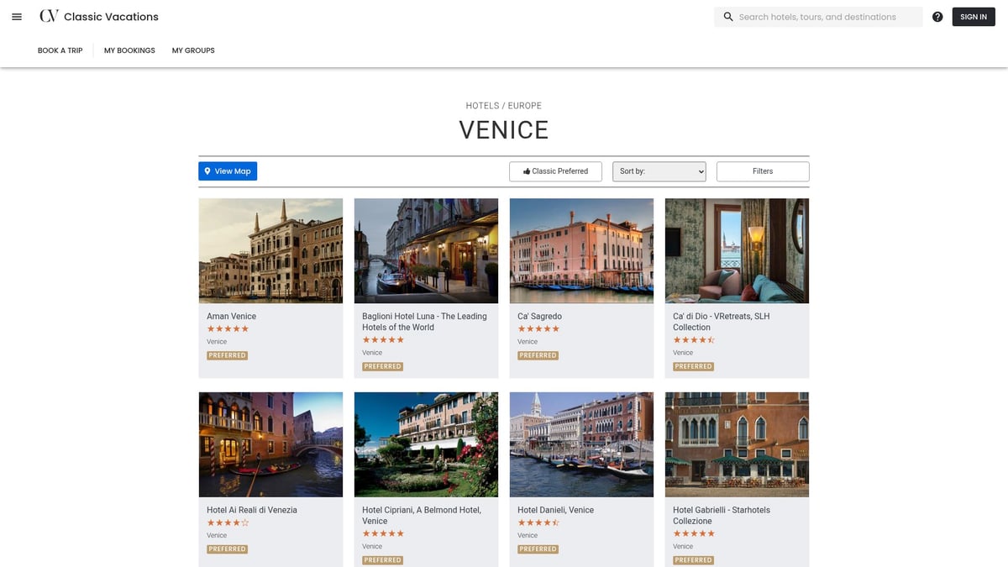Click the Classic Vacations logo

point(98,16)
